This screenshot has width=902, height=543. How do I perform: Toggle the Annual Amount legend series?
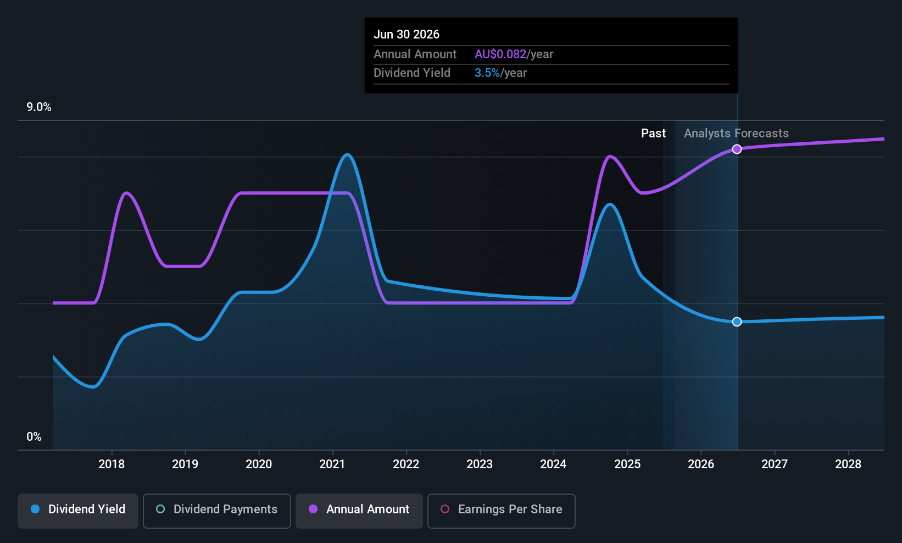pos(359,511)
